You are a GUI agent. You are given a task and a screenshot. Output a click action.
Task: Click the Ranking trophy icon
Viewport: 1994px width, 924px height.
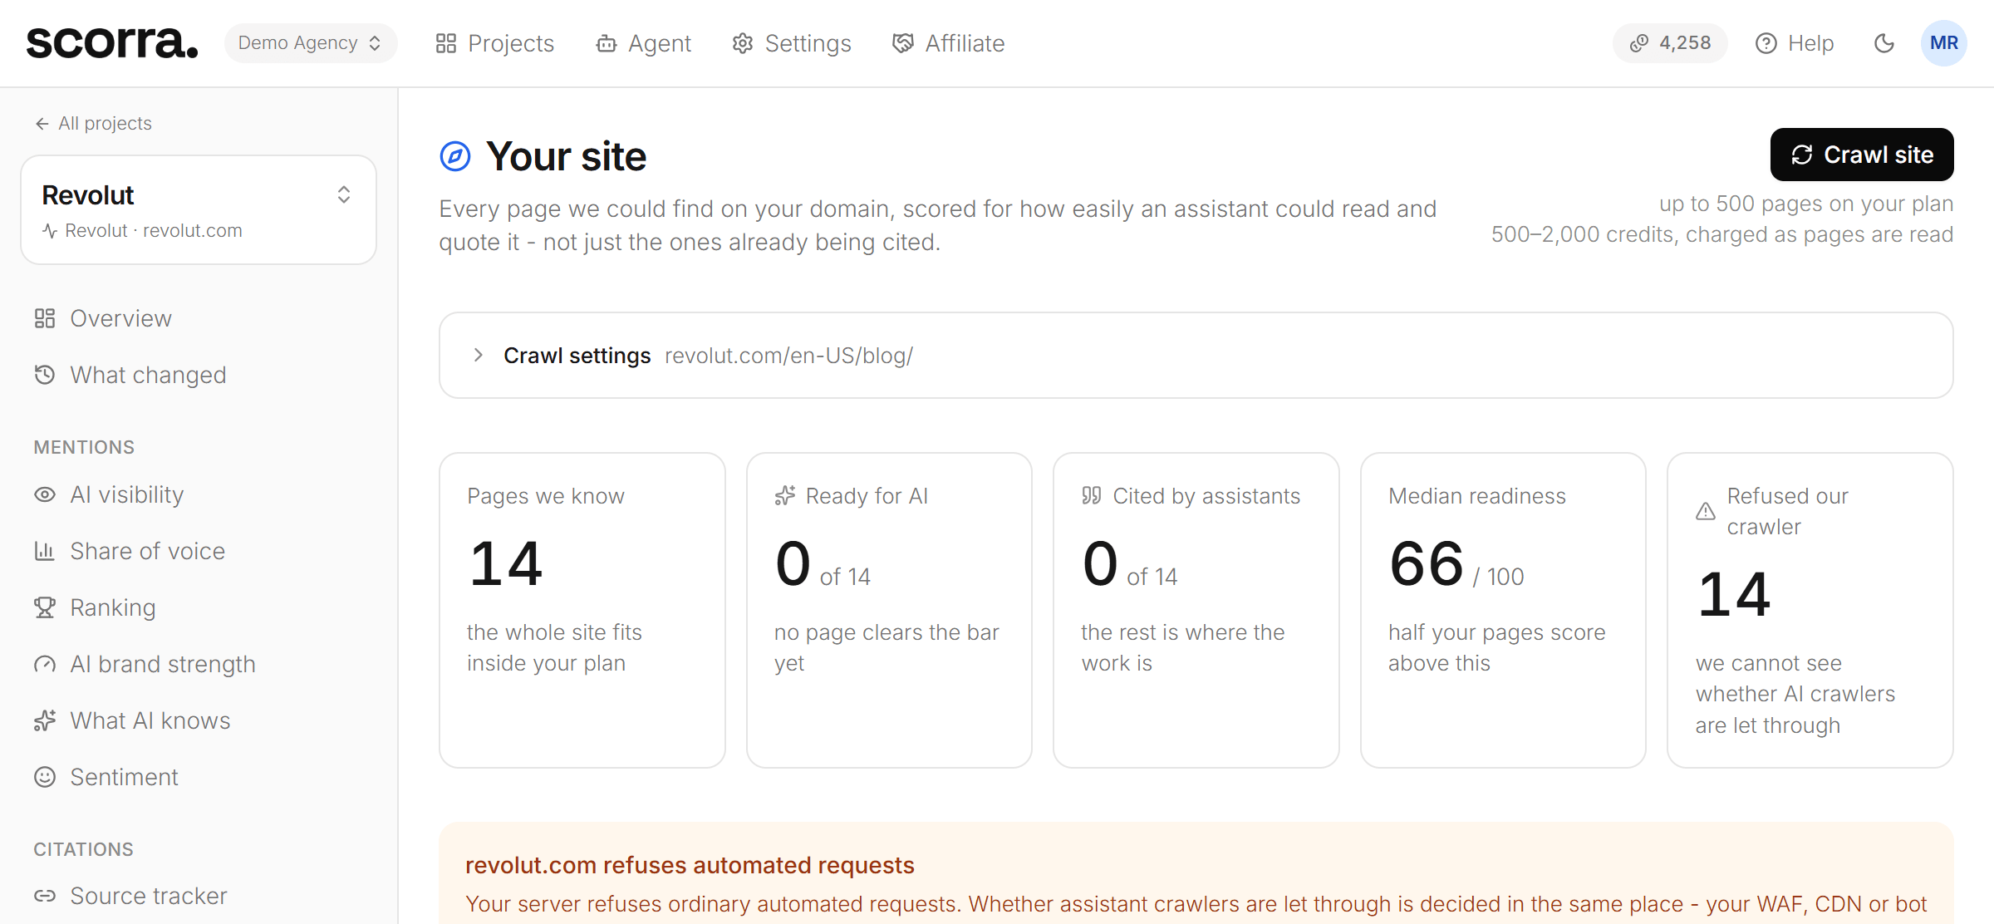click(45, 607)
